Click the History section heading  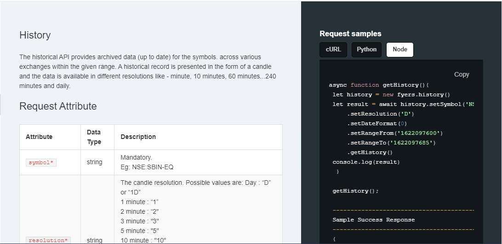pos(35,35)
